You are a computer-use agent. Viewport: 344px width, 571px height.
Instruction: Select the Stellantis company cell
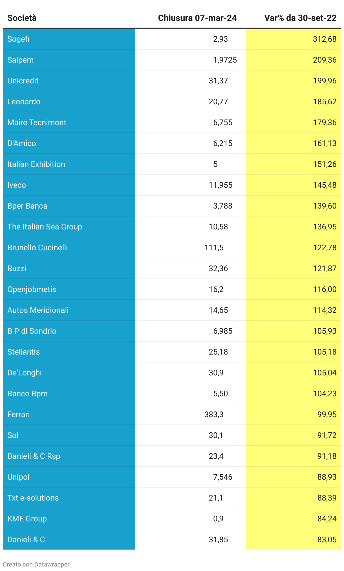click(x=23, y=352)
